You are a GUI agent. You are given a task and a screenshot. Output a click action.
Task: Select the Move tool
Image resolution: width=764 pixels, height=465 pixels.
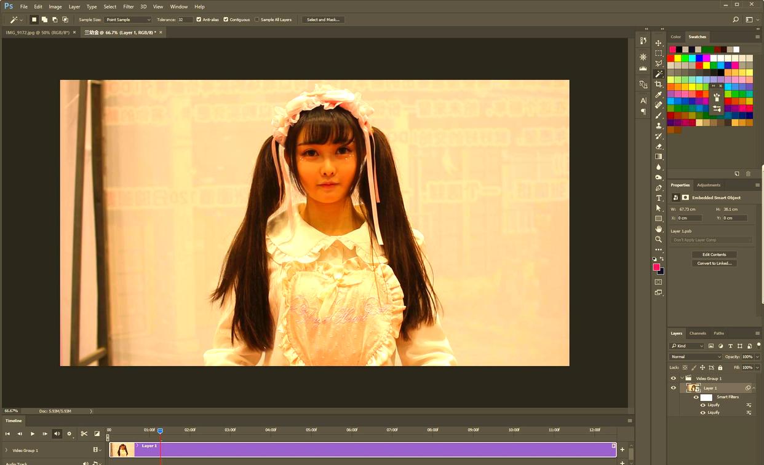point(658,43)
